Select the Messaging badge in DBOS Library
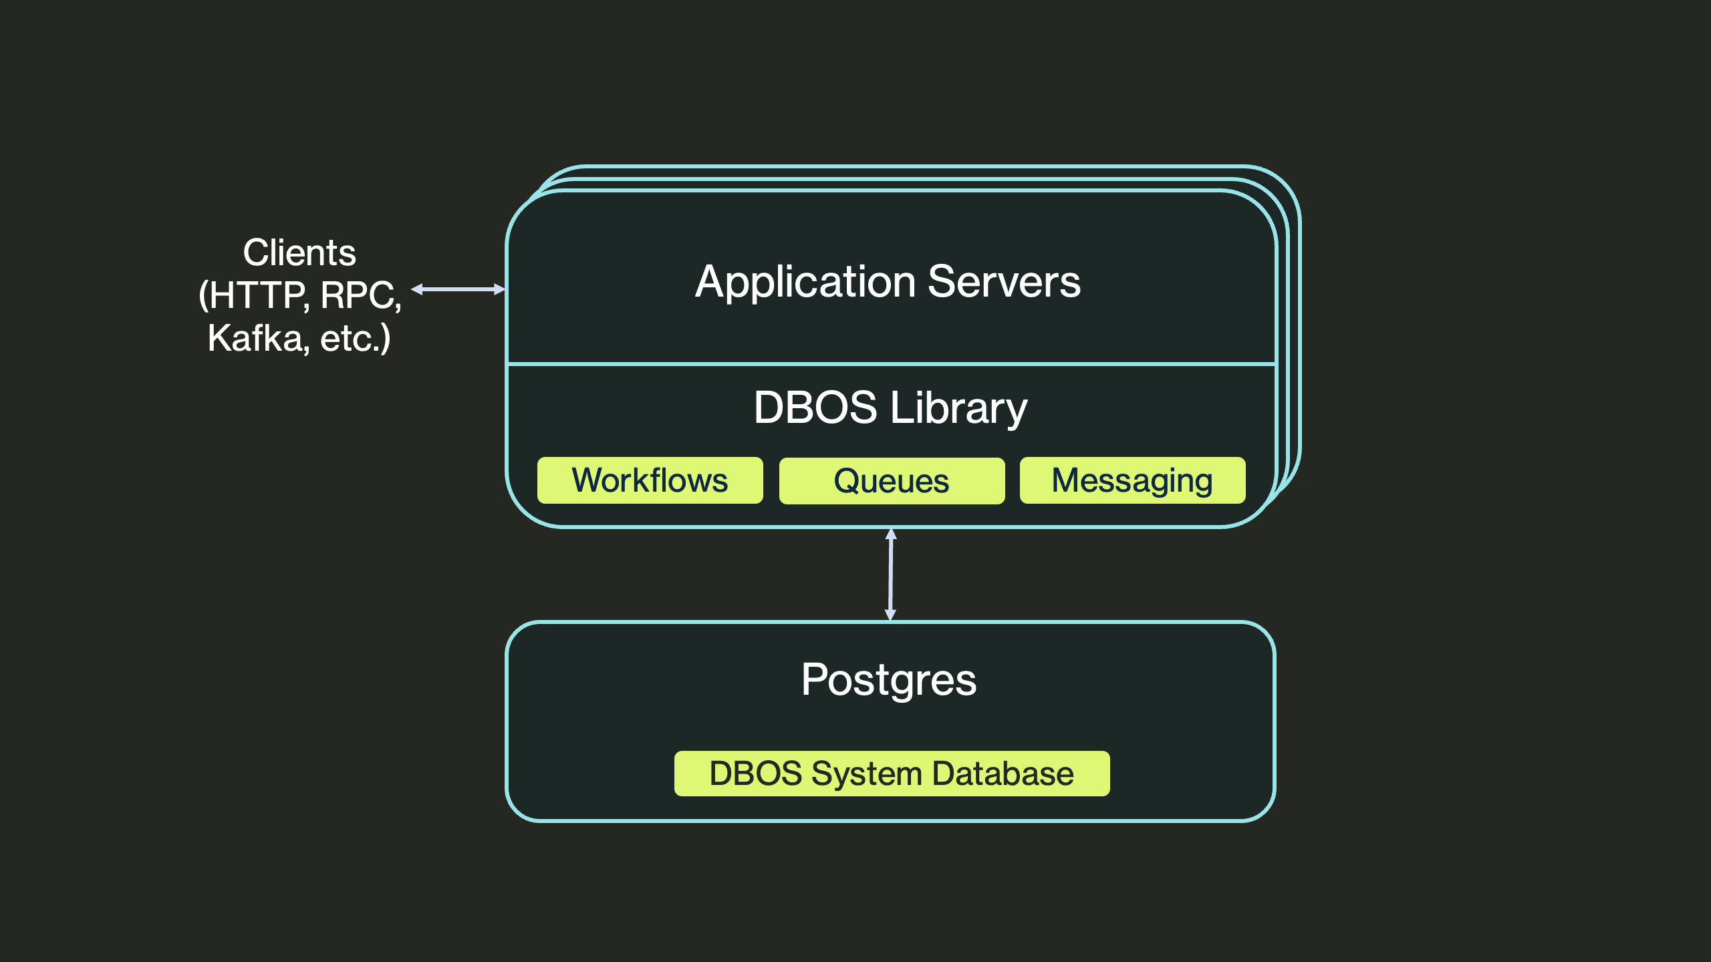 [1132, 479]
